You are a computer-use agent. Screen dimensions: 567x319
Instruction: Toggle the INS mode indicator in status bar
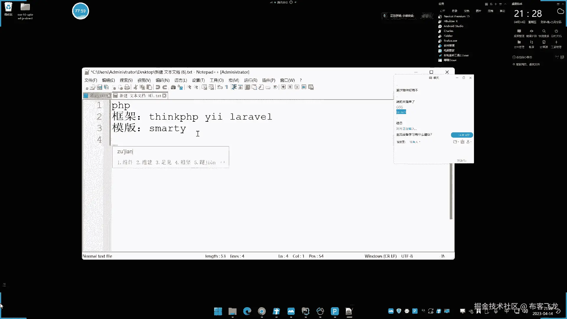(x=443, y=256)
